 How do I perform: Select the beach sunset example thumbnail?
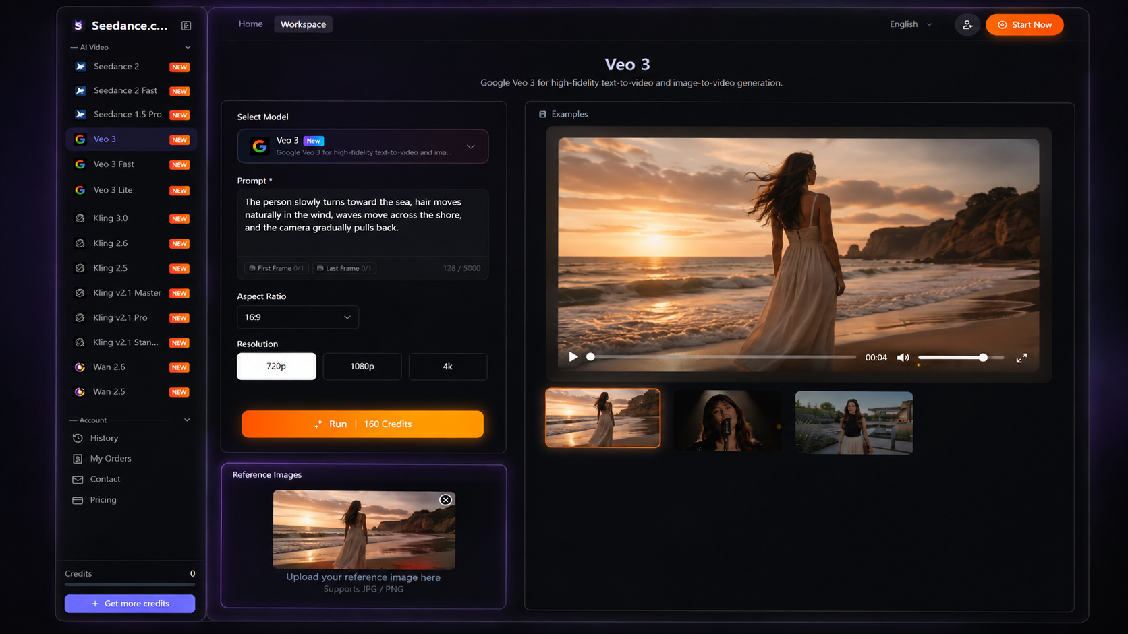pos(602,418)
